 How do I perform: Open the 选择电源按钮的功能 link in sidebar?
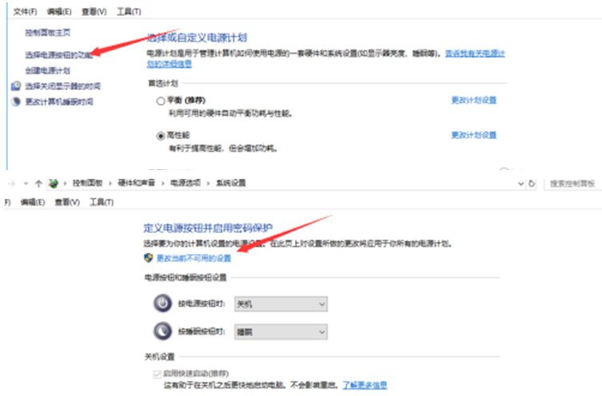(x=54, y=54)
